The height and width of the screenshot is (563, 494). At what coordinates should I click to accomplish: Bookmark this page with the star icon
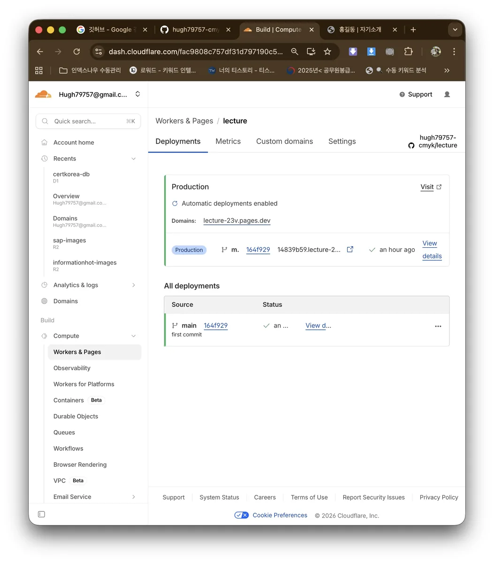[327, 52]
